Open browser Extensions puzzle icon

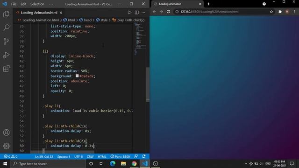[x=280, y=12]
